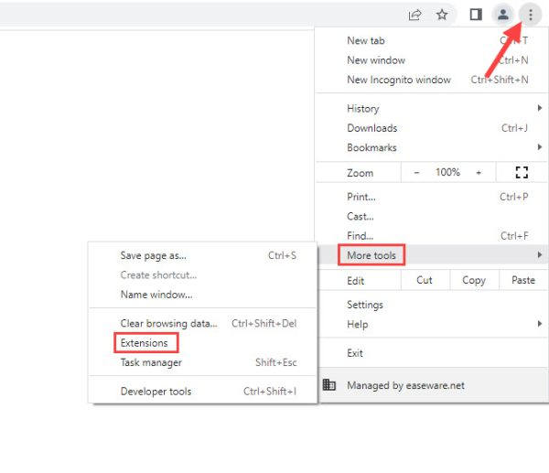The width and height of the screenshot is (549, 473).
Task: Open Settings from the Chrome menu
Action: [x=365, y=305]
